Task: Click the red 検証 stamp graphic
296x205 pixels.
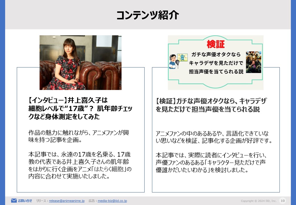Action: [x=216, y=44]
